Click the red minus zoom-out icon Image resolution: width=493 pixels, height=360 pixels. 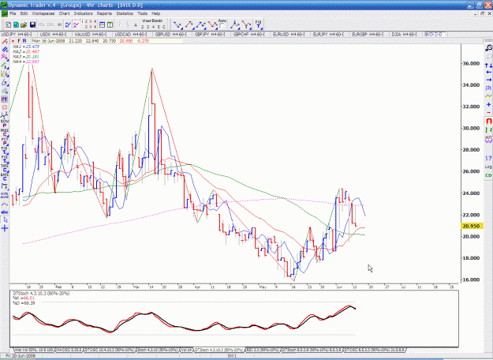(x=488, y=112)
